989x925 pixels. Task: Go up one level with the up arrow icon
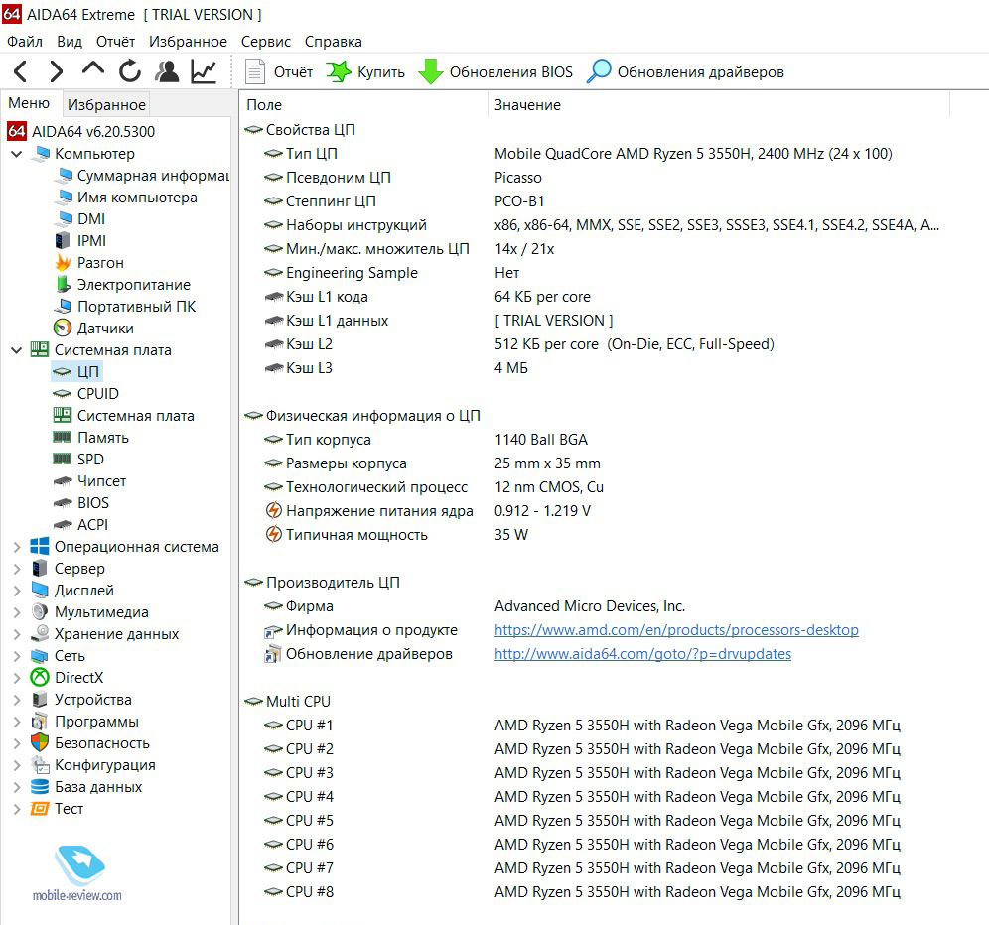tap(93, 68)
